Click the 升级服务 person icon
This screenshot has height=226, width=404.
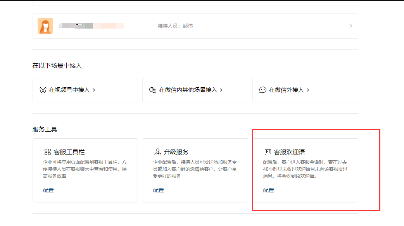pyautogui.click(x=157, y=152)
